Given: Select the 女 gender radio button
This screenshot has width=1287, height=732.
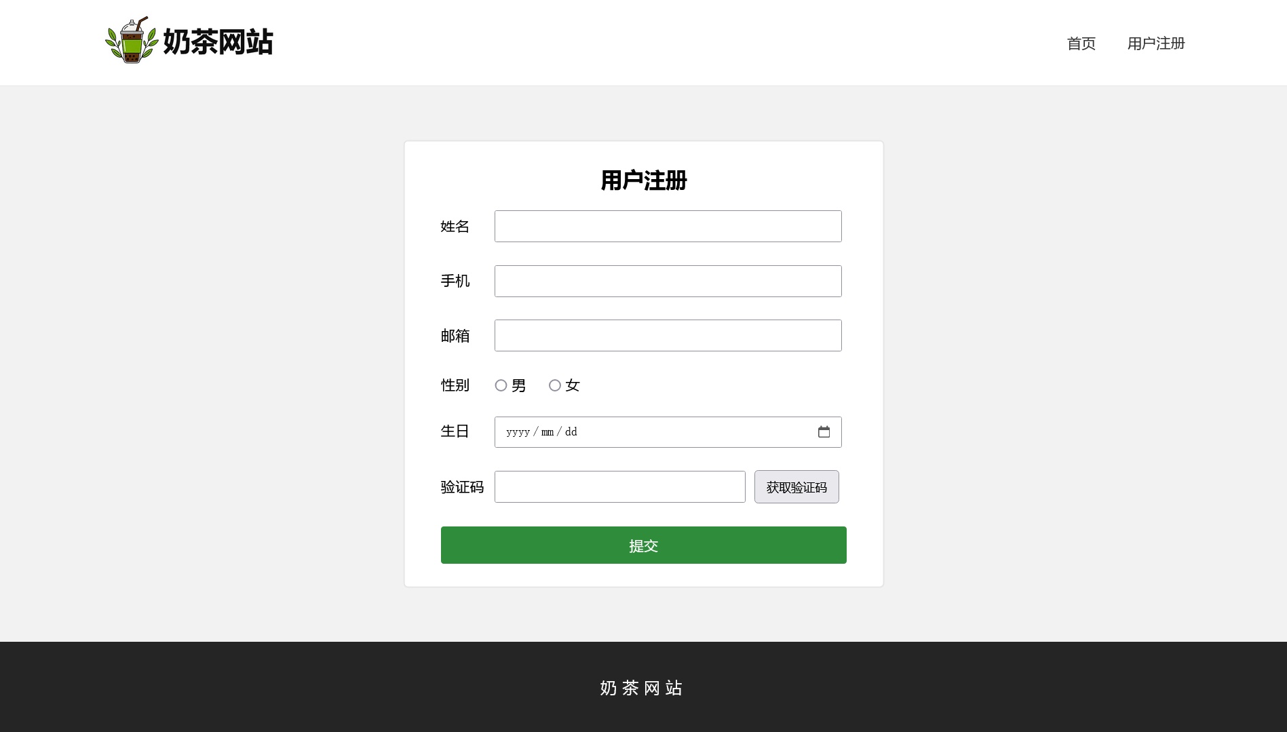Looking at the screenshot, I should point(555,385).
